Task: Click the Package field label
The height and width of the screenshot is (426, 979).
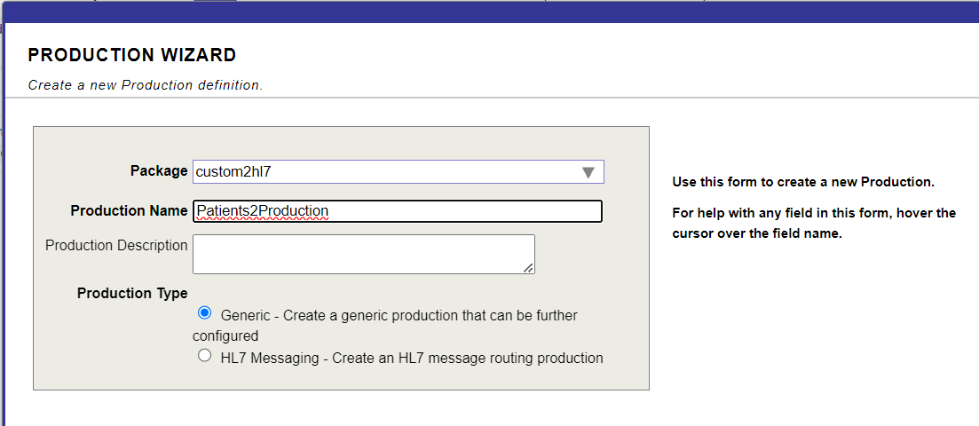Action: click(159, 170)
